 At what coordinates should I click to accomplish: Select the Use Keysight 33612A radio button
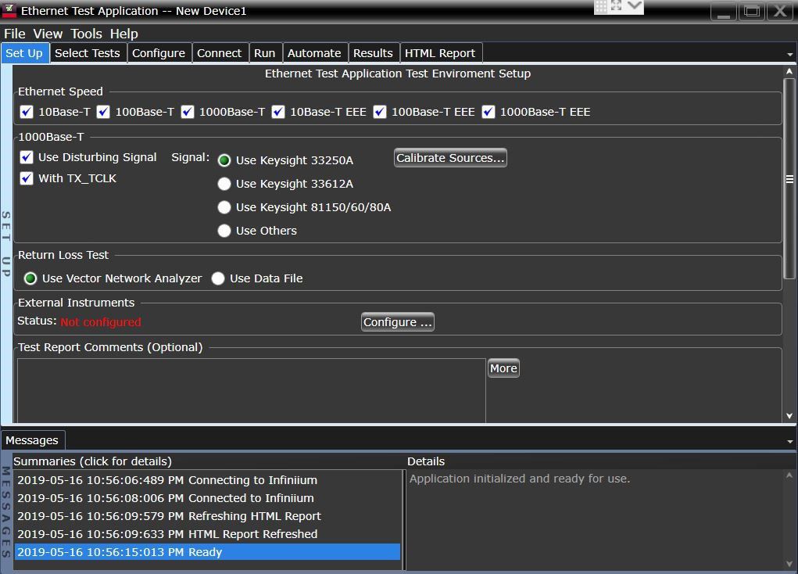(224, 184)
